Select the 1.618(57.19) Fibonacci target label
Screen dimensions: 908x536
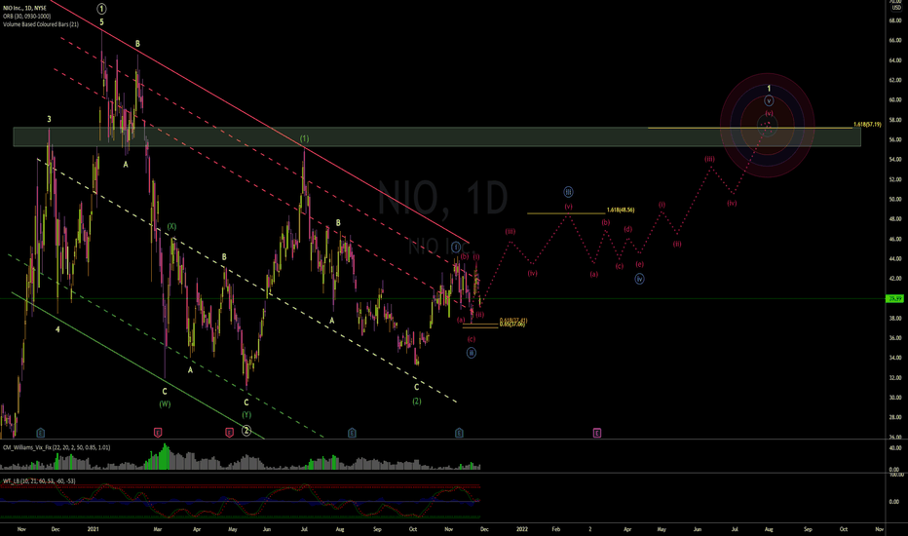point(867,125)
